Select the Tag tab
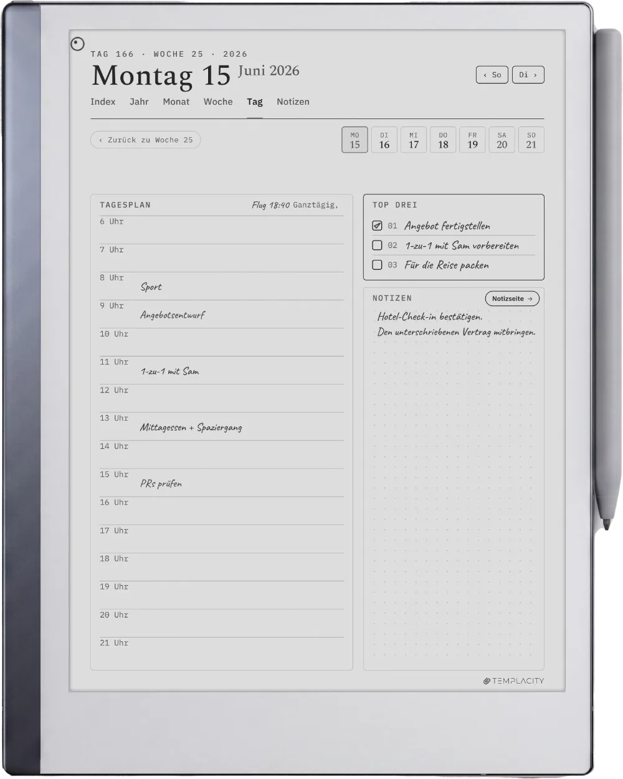This screenshot has height=779, width=623. 255,102
